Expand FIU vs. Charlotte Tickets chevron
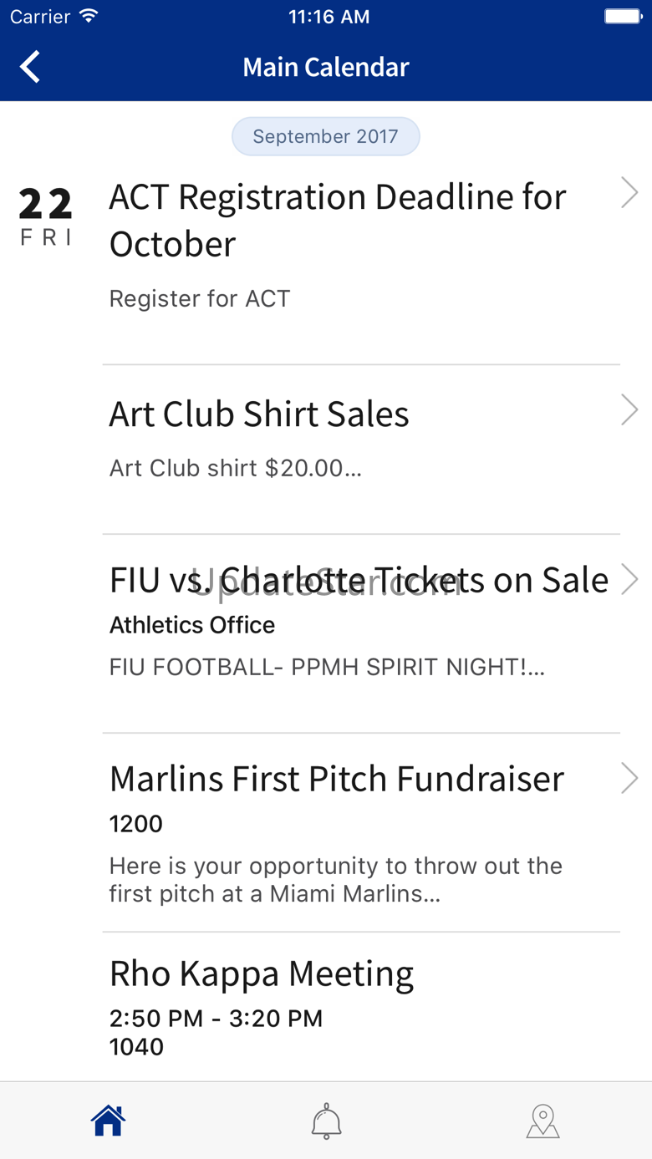Image resolution: width=652 pixels, height=1159 pixels. [x=629, y=579]
